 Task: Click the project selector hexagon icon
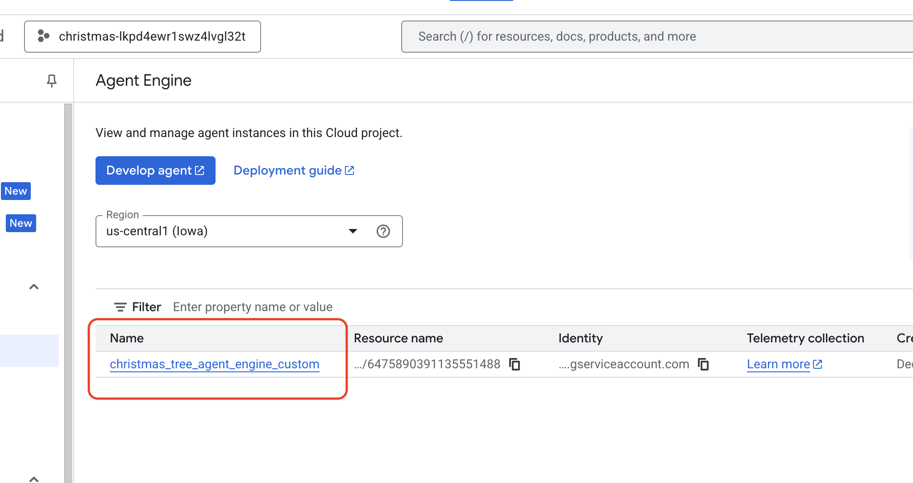(43, 36)
